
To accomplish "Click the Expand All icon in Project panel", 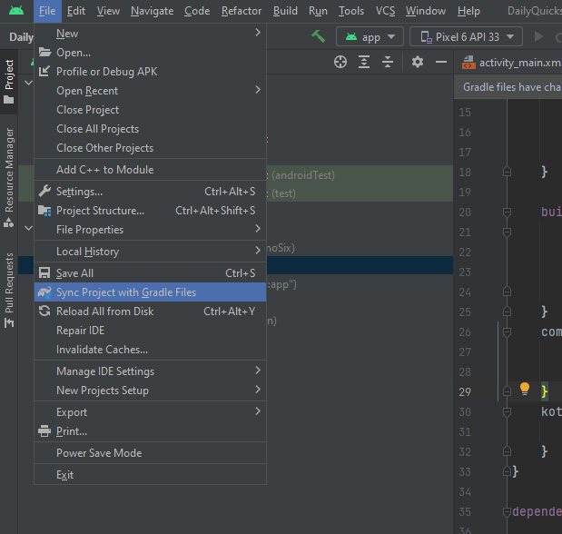I will tap(364, 62).
